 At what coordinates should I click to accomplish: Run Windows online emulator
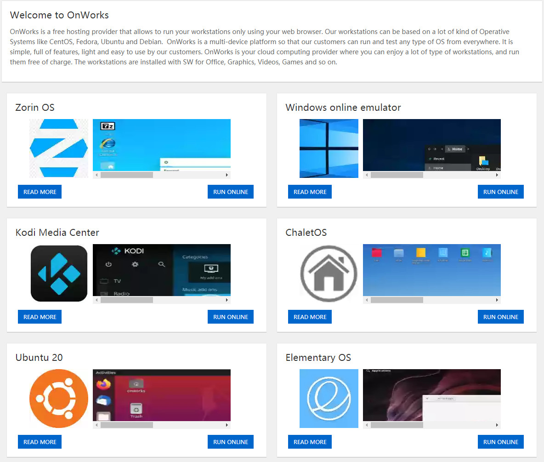pos(501,192)
